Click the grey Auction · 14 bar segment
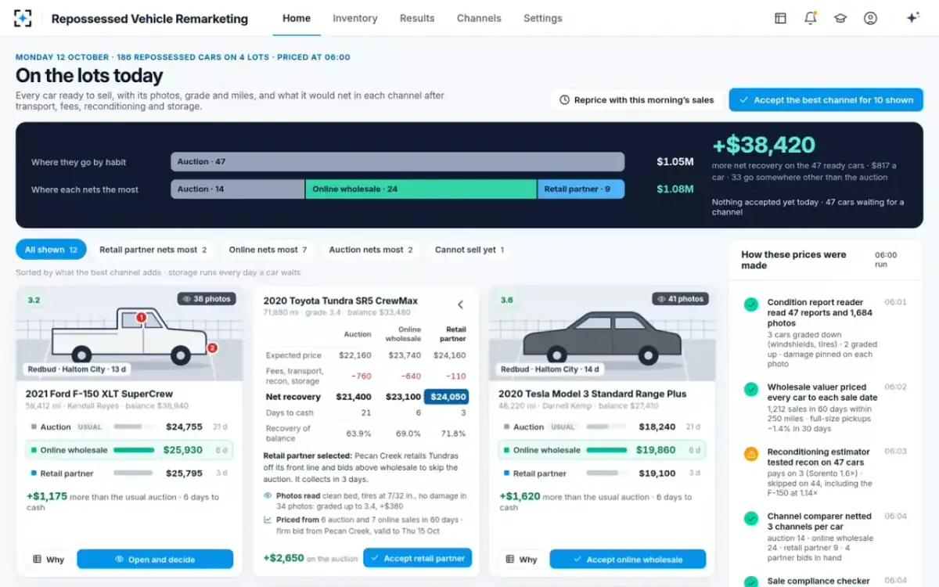This screenshot has height=587, width=939. click(x=238, y=189)
